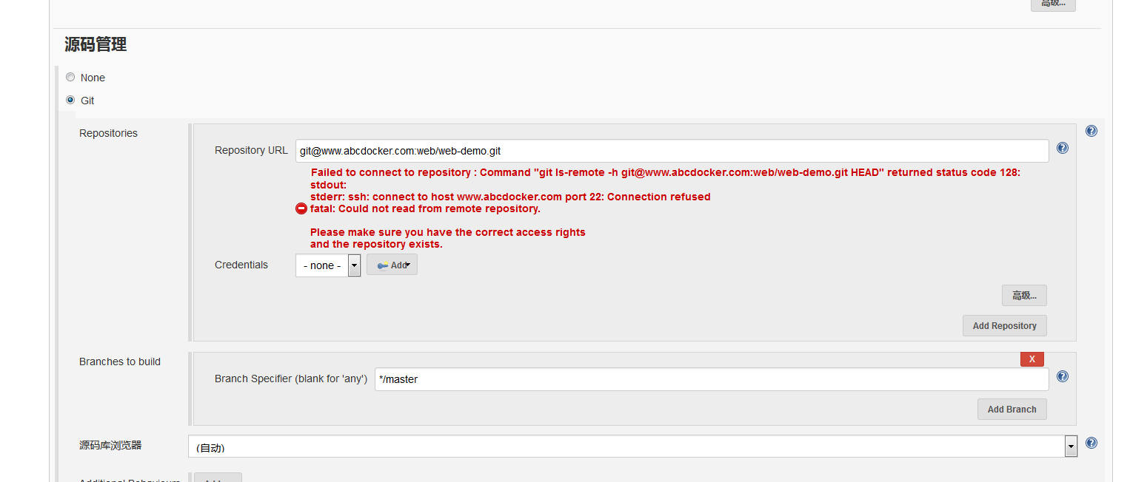
Task: Click into the Branch Specifier input
Action: point(711,379)
